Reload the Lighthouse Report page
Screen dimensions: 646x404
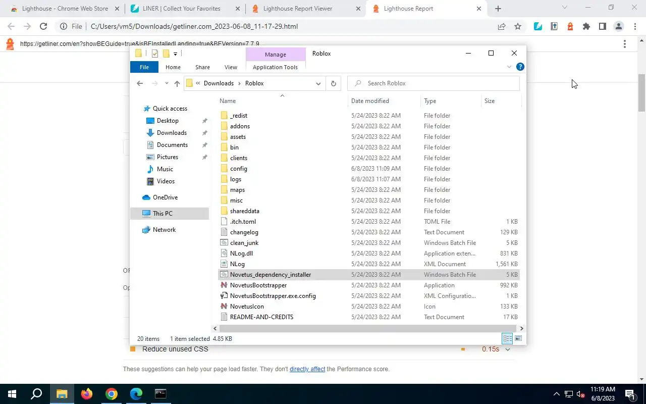point(43,26)
